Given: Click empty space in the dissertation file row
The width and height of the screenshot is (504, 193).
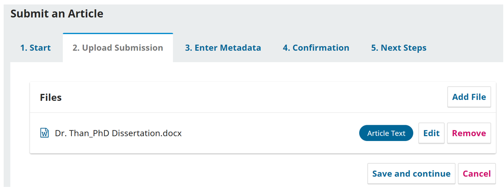Looking at the screenshot, I should 268,133.
